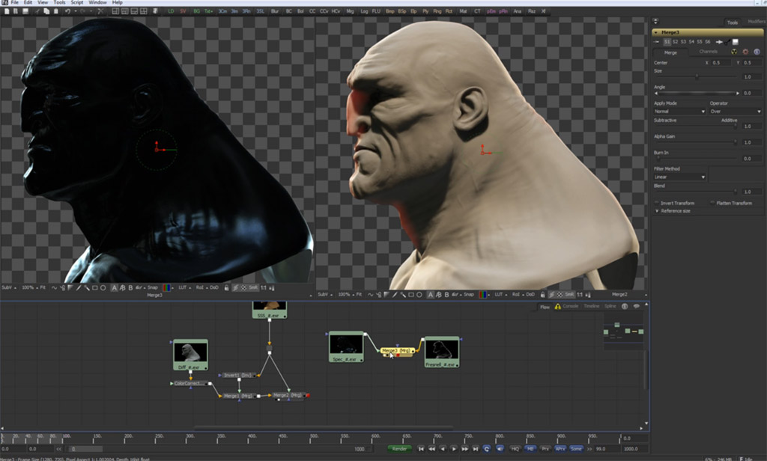Toggle the Some selective update button
The height and width of the screenshot is (461, 767).
576,449
